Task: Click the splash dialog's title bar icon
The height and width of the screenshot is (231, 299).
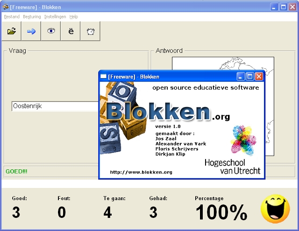Action: [x=104, y=76]
